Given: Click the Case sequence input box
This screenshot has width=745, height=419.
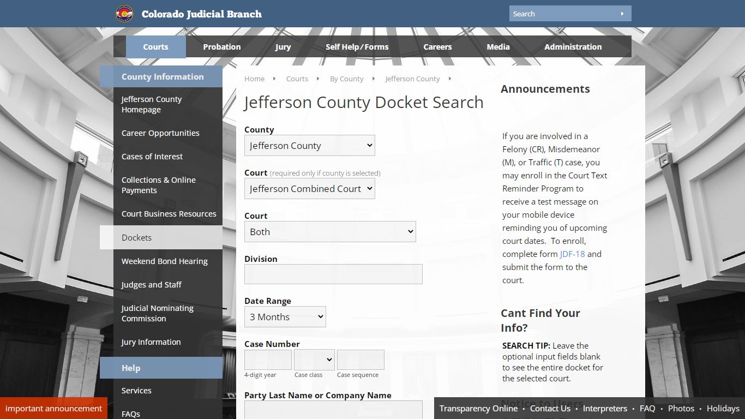Looking at the screenshot, I should [x=361, y=360].
